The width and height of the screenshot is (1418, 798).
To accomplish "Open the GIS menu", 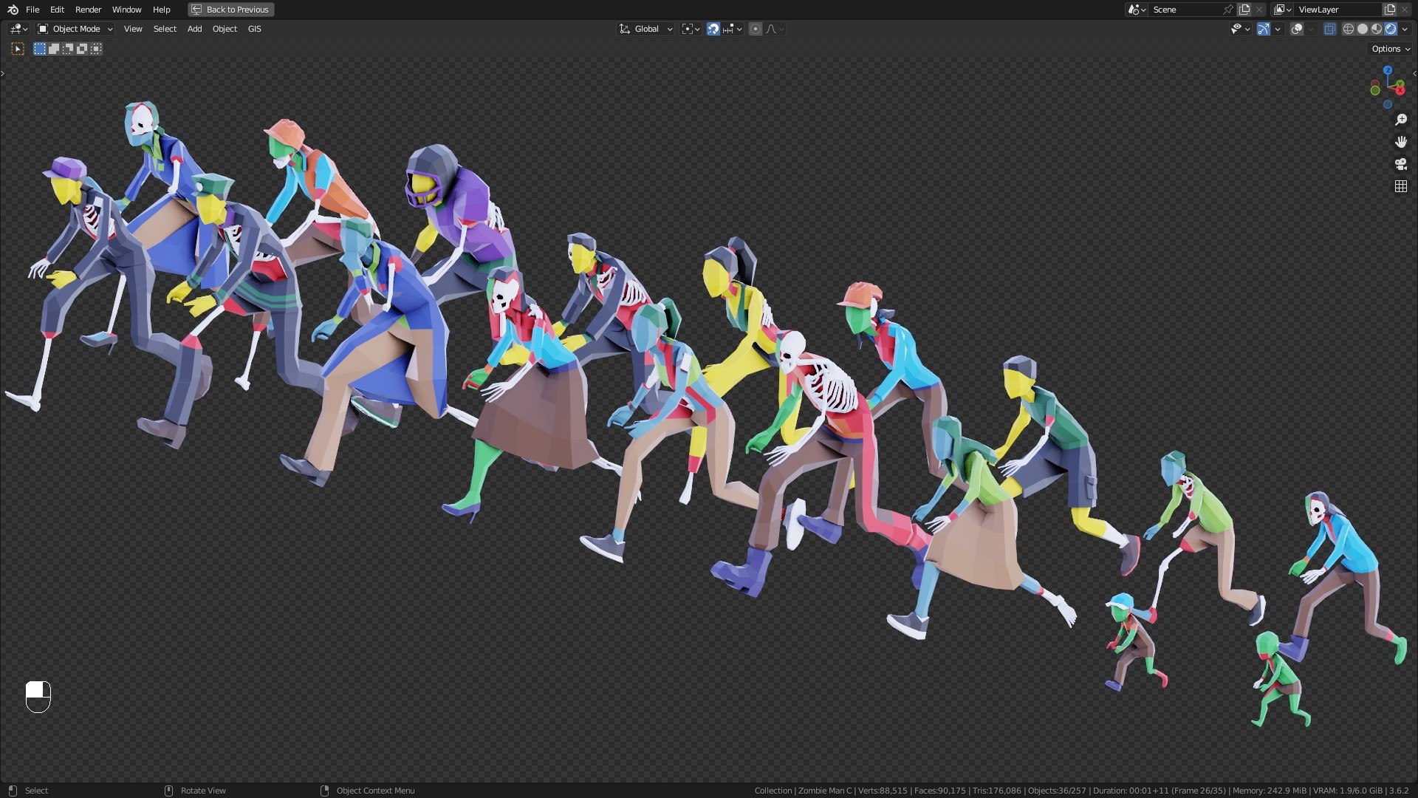I will click(255, 29).
